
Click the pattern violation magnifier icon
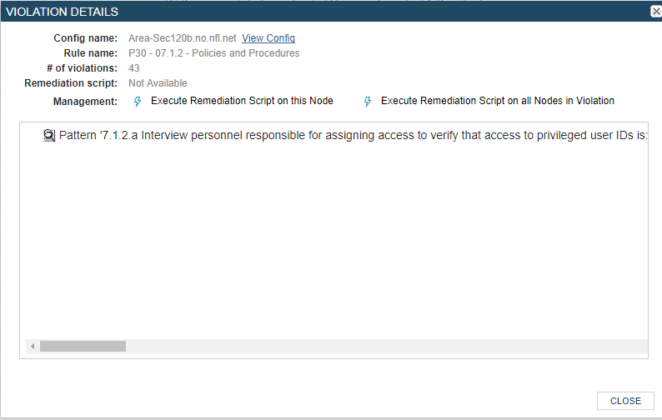[x=49, y=135]
